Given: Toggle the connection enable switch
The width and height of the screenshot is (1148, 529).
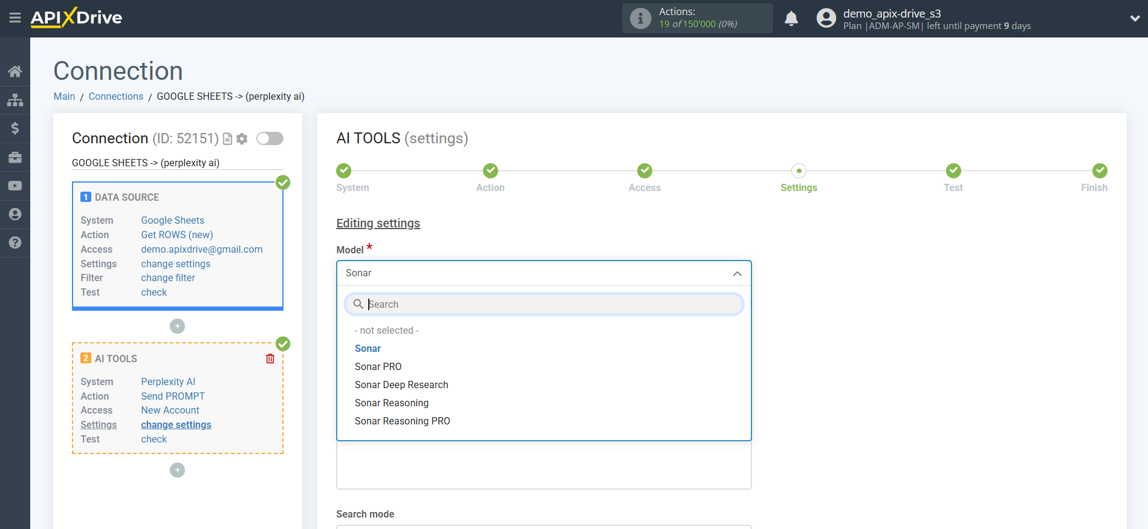Looking at the screenshot, I should click(270, 138).
